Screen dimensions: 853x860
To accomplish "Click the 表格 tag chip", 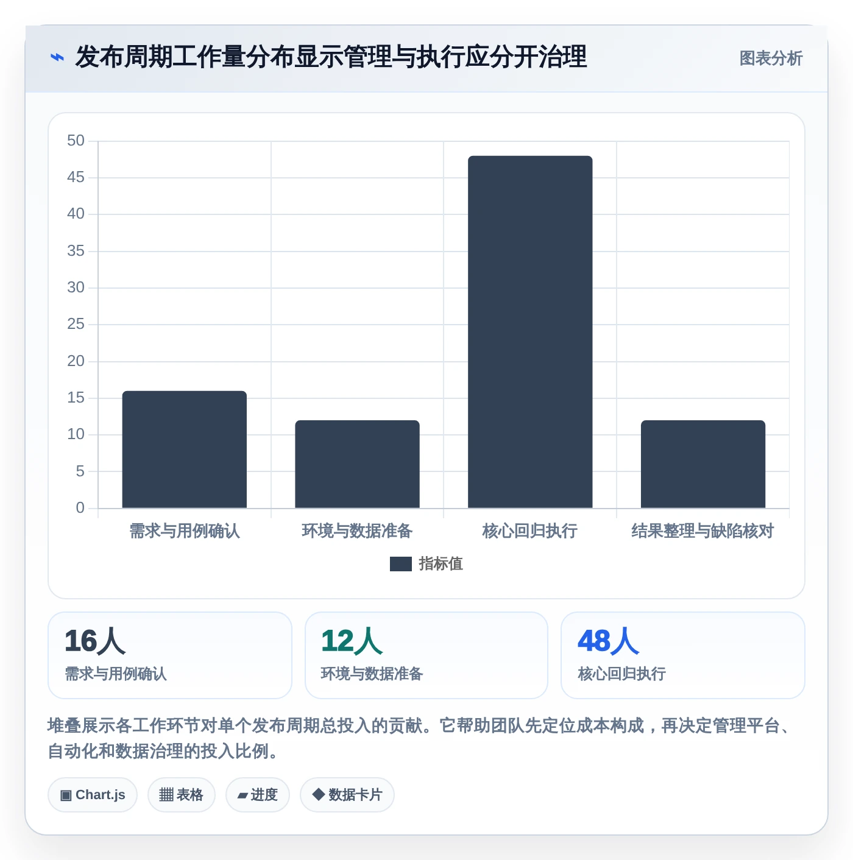I will (x=182, y=795).
